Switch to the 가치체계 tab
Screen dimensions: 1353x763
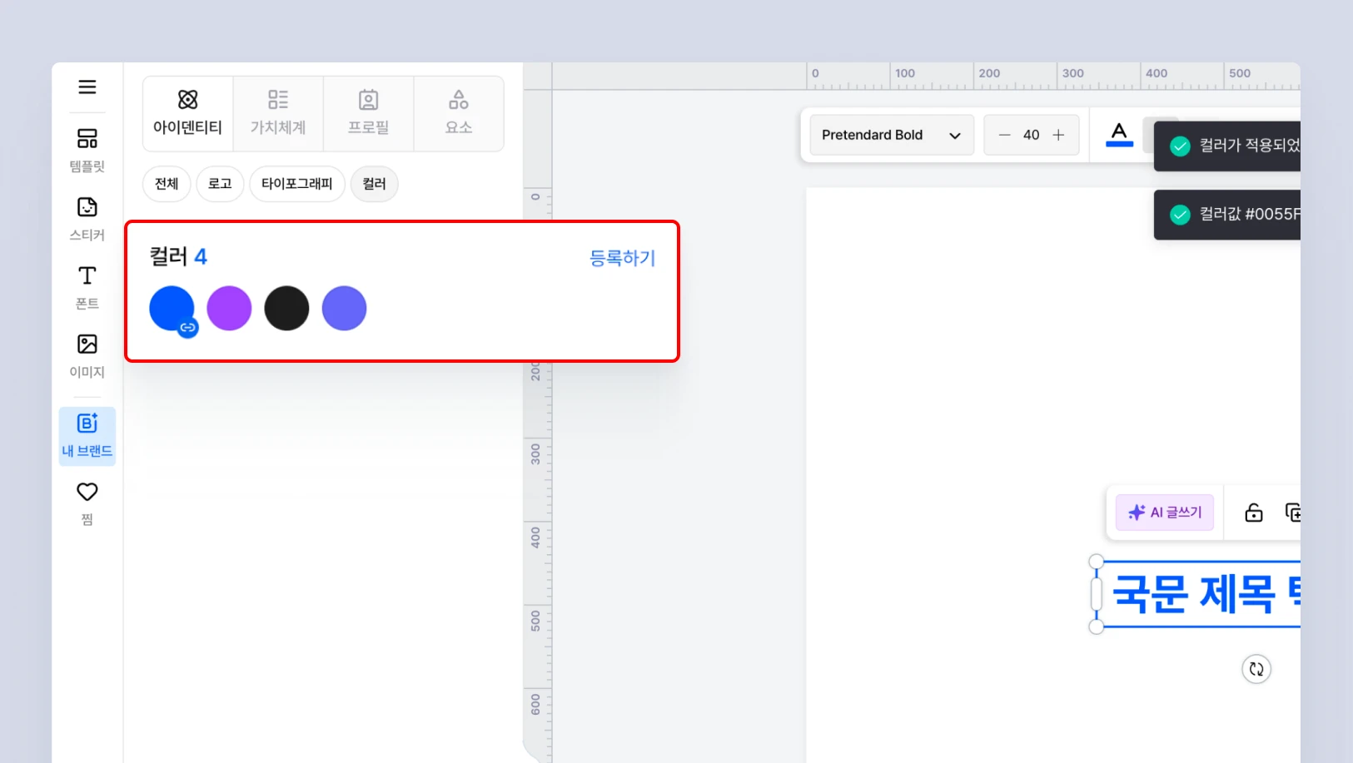(278, 114)
